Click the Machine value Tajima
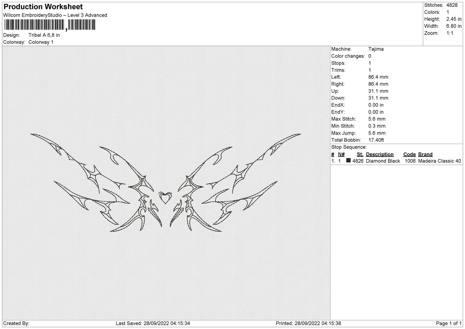 [376, 49]
